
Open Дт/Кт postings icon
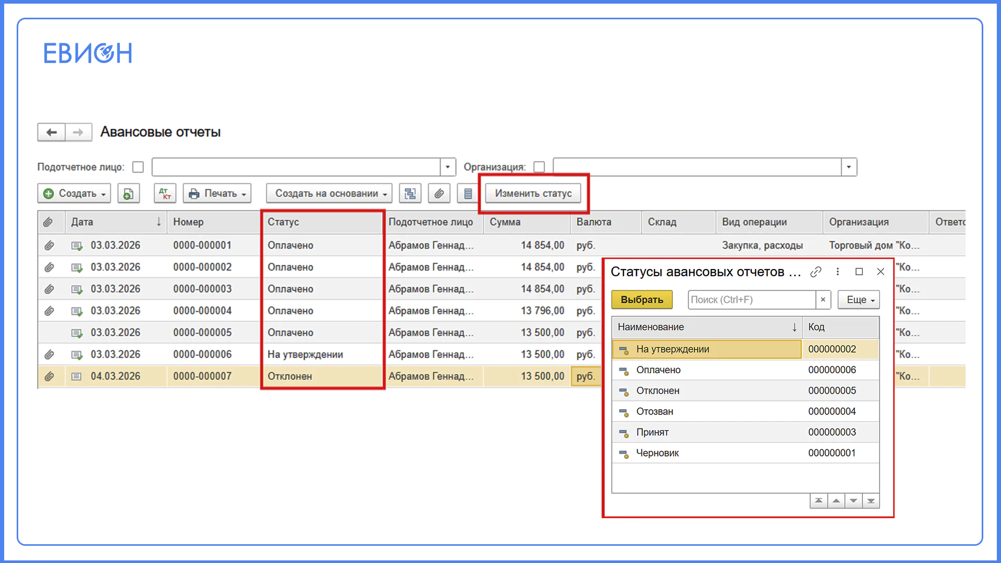point(165,193)
